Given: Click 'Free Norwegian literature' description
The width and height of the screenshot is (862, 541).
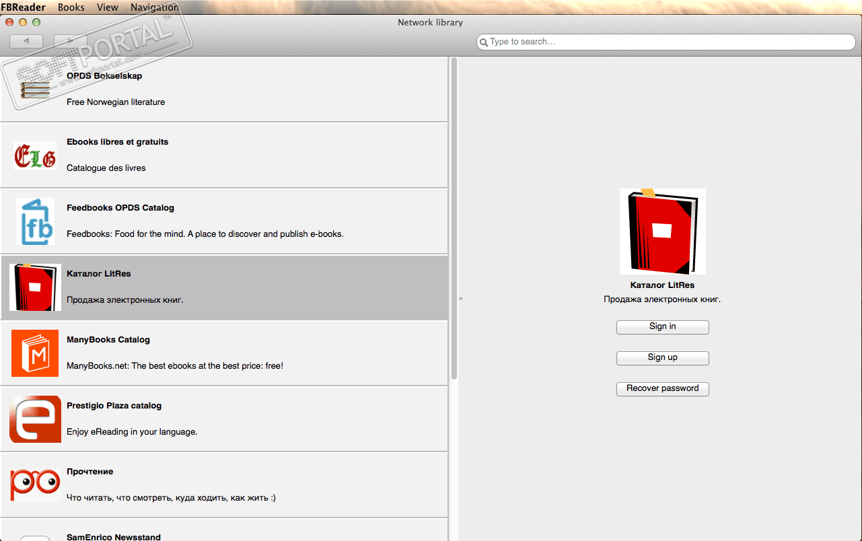Looking at the screenshot, I should [x=116, y=102].
